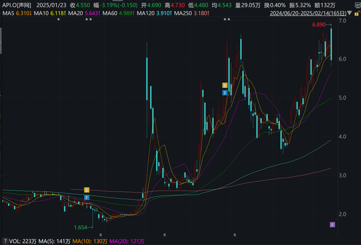Click the blue F marker near price 5.1
This screenshot has height=245, width=361.
pyautogui.click(x=225, y=93)
